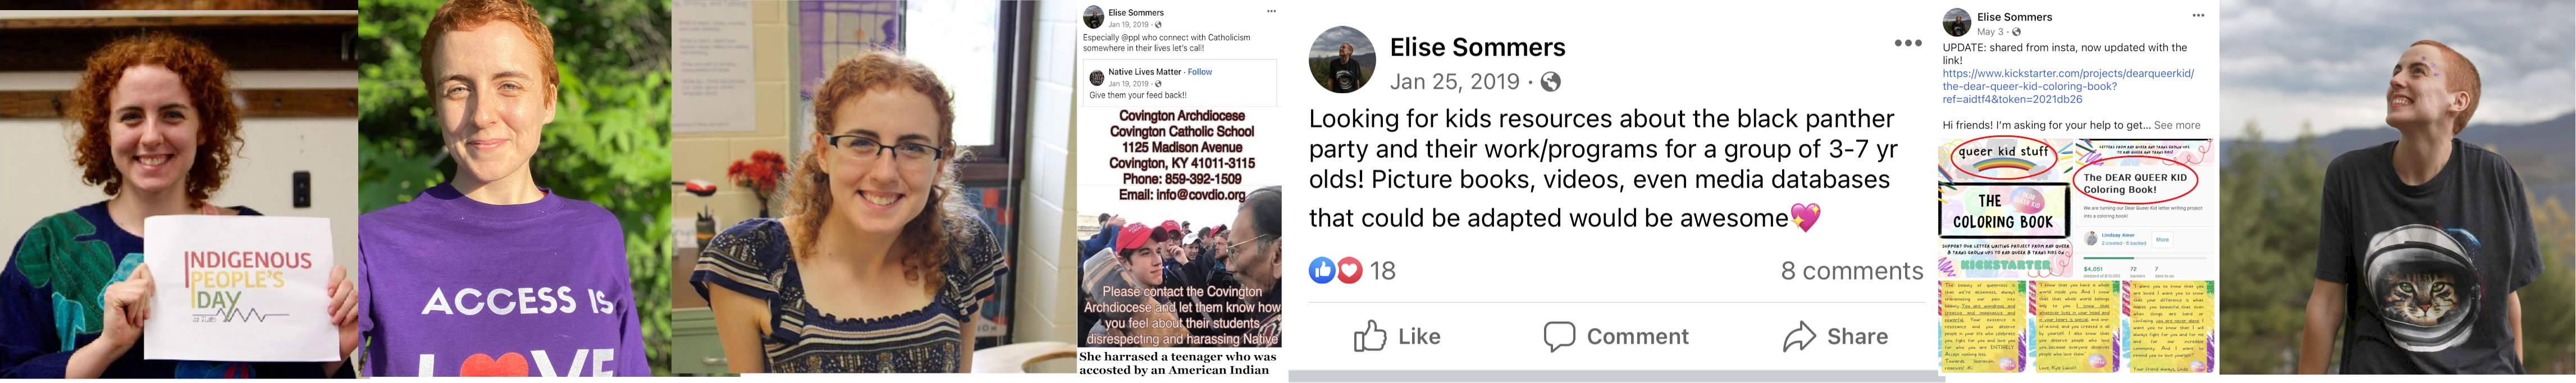Open the Native Lives Matter page name
This screenshot has height=383, width=2576.
tap(1144, 72)
